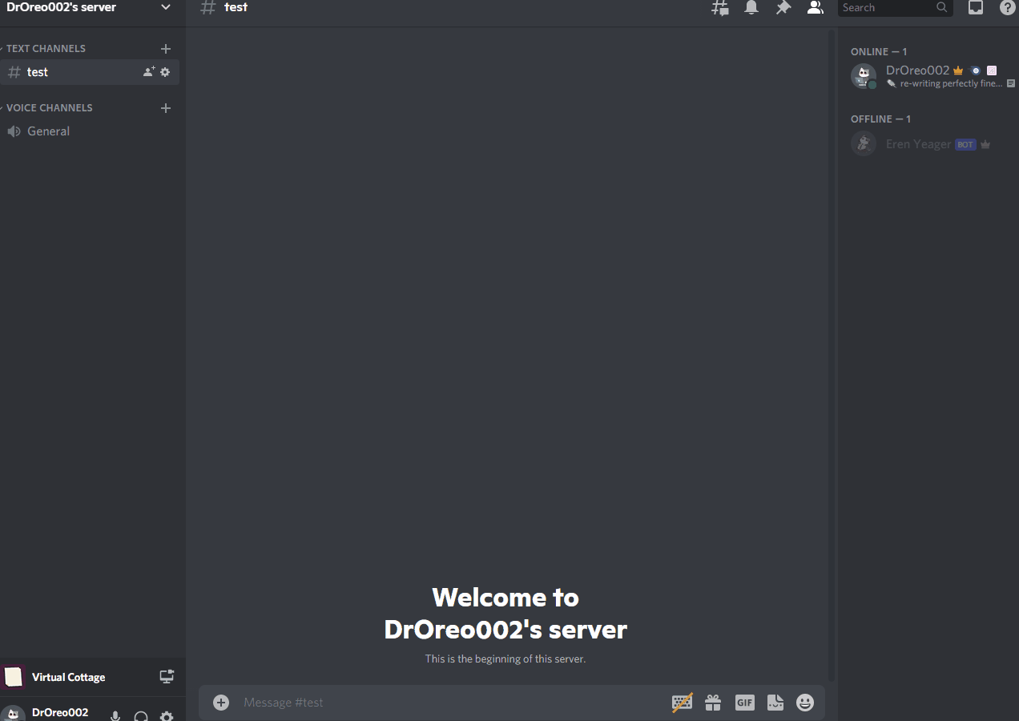Screen dimensions: 1019x721
Task: Mute the microphone in the user panel
Action: tap(115, 715)
